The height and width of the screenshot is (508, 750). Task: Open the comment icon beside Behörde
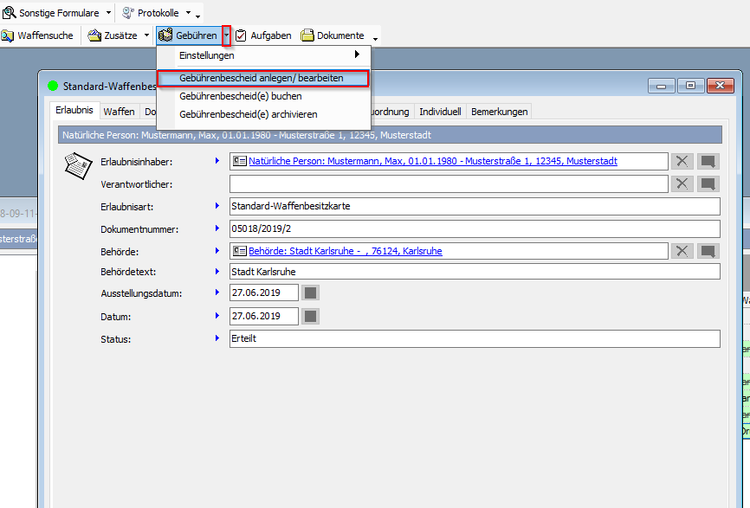708,251
